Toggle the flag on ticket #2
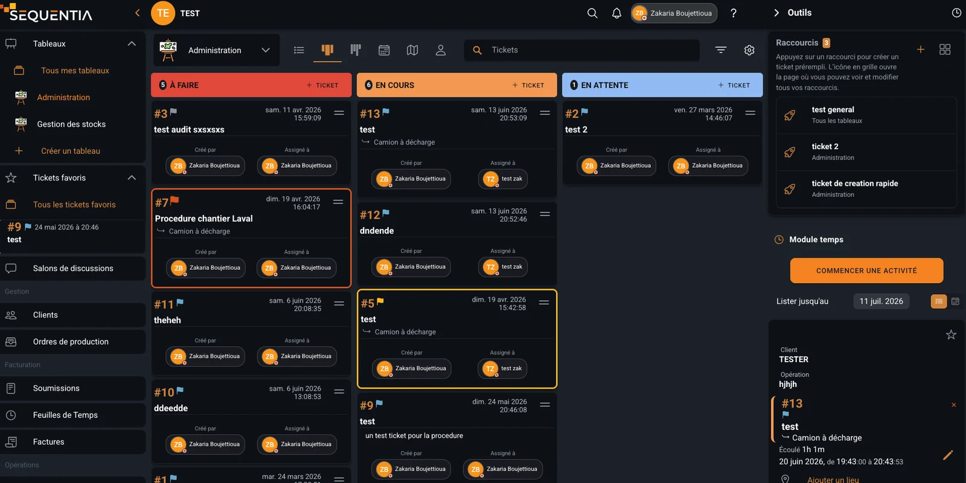The width and height of the screenshot is (966, 483). (x=584, y=112)
